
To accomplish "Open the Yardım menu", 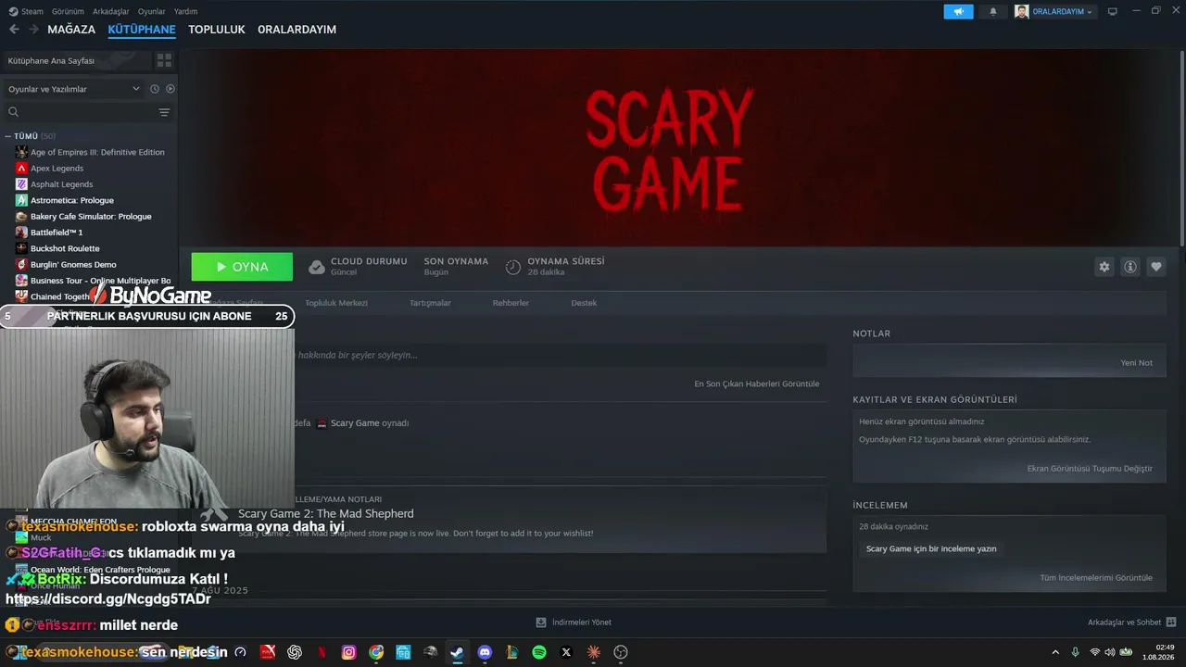I will click(185, 11).
